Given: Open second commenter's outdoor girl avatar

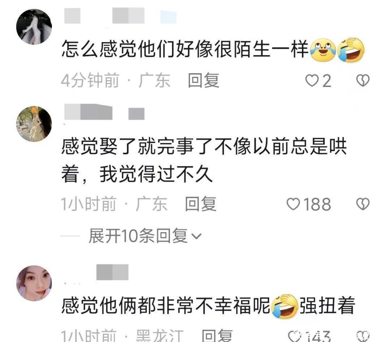Looking at the screenshot, I should point(34,124).
